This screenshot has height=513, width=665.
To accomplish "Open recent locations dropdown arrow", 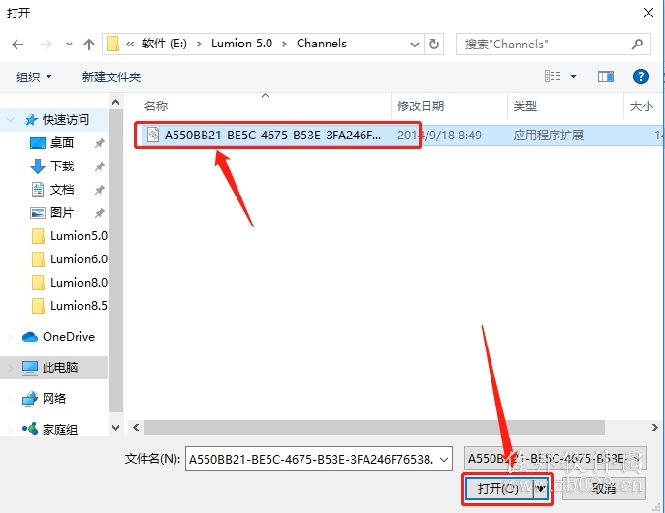I will click(x=69, y=45).
